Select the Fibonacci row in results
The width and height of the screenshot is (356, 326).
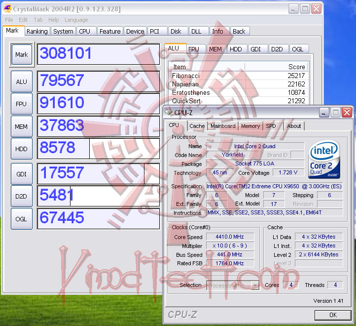click(x=238, y=76)
